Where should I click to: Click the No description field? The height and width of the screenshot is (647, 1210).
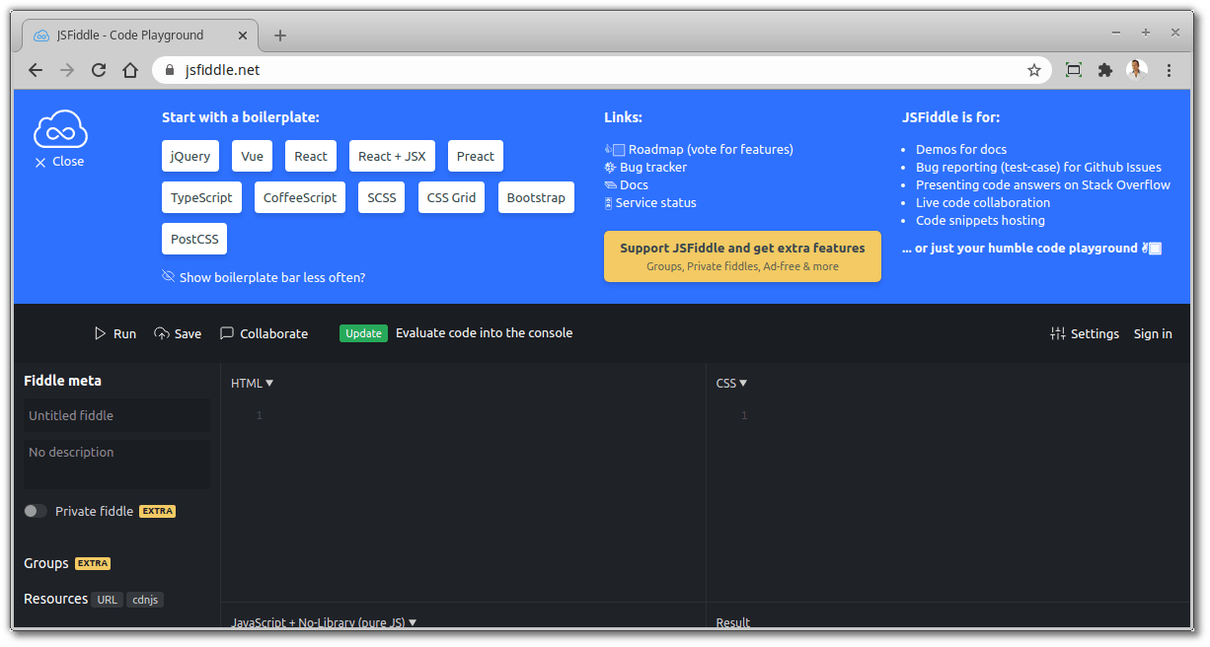click(116, 465)
